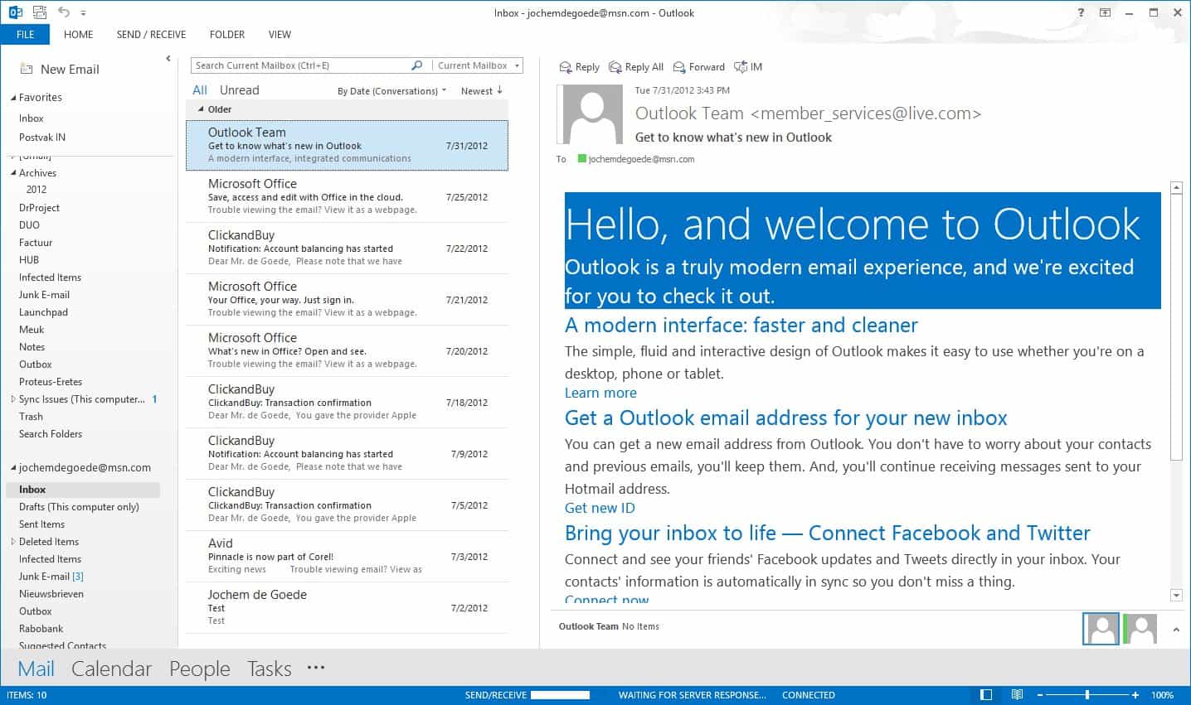Collapse the jochemdegoede@msn.com account tree

pyautogui.click(x=13, y=468)
